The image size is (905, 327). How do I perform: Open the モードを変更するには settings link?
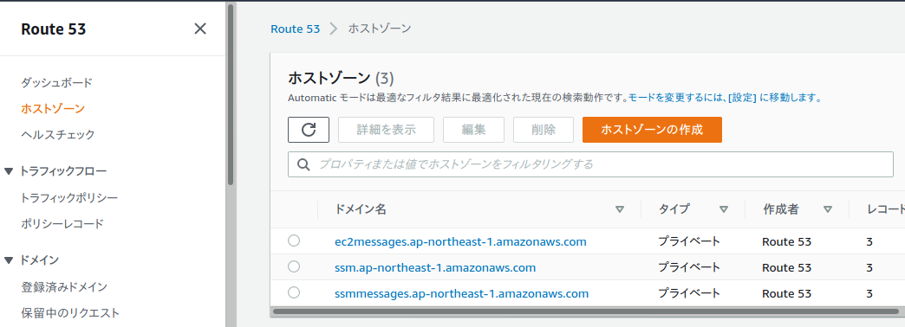(725, 98)
